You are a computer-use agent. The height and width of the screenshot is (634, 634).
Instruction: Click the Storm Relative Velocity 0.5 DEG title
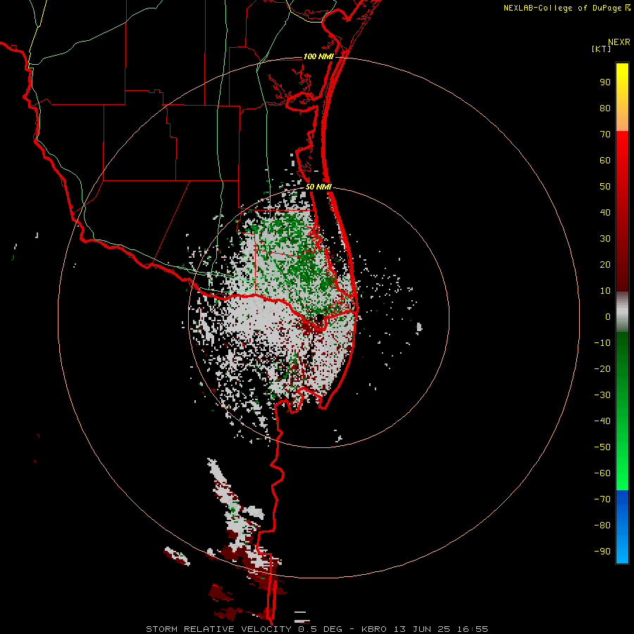coord(244,629)
